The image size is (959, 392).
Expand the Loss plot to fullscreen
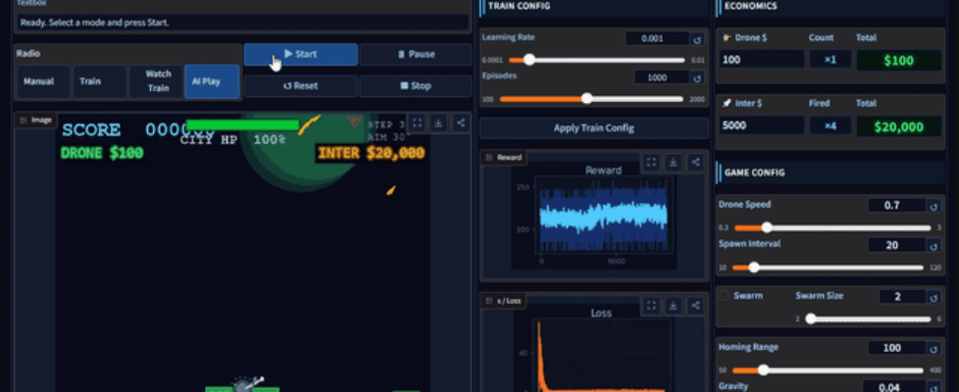tap(651, 306)
